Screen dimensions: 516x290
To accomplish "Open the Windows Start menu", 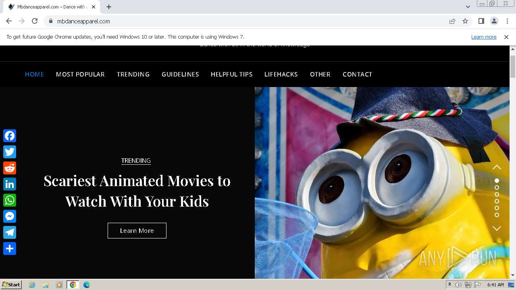I will (x=11, y=284).
